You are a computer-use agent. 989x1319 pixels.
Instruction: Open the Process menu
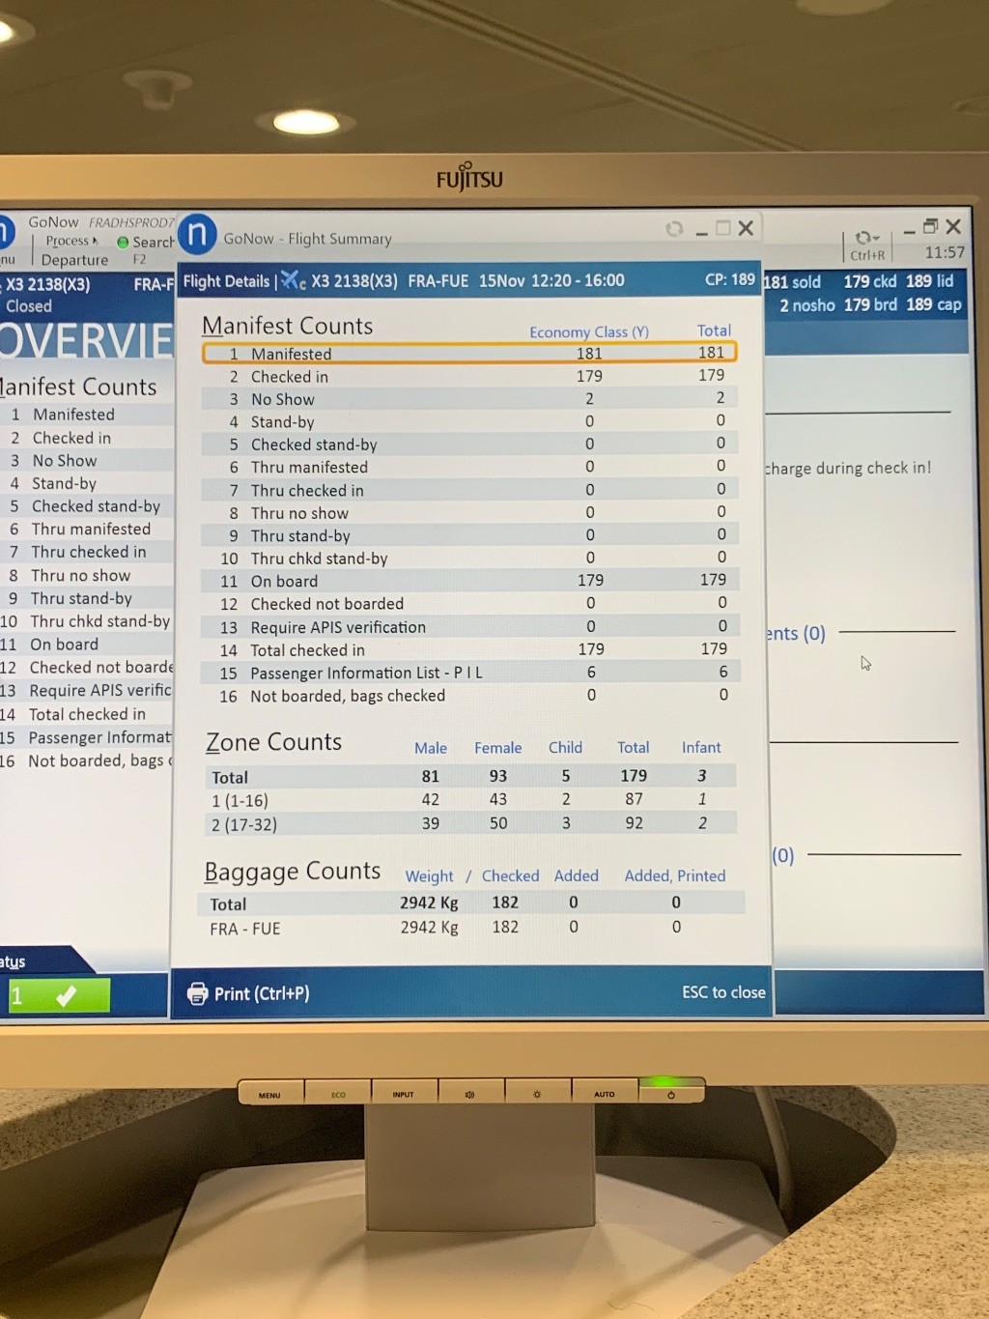pyautogui.click(x=71, y=241)
